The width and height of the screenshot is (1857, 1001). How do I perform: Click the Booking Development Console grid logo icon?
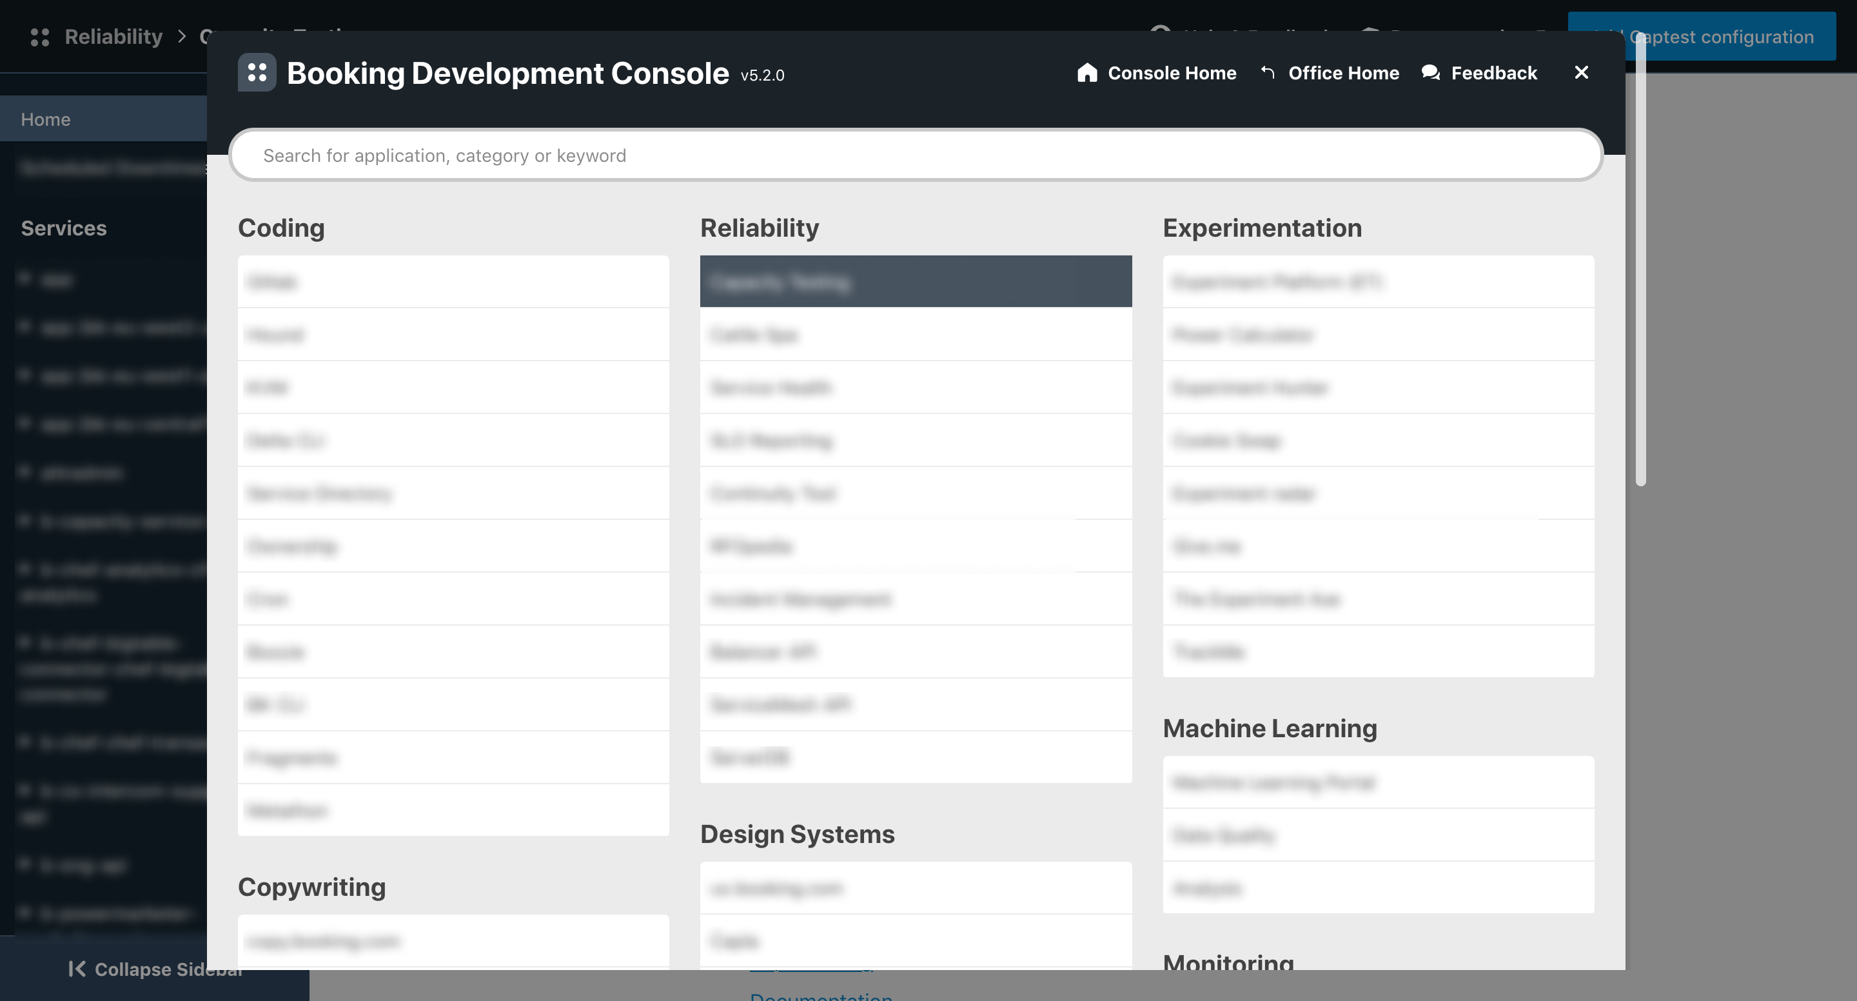click(257, 72)
